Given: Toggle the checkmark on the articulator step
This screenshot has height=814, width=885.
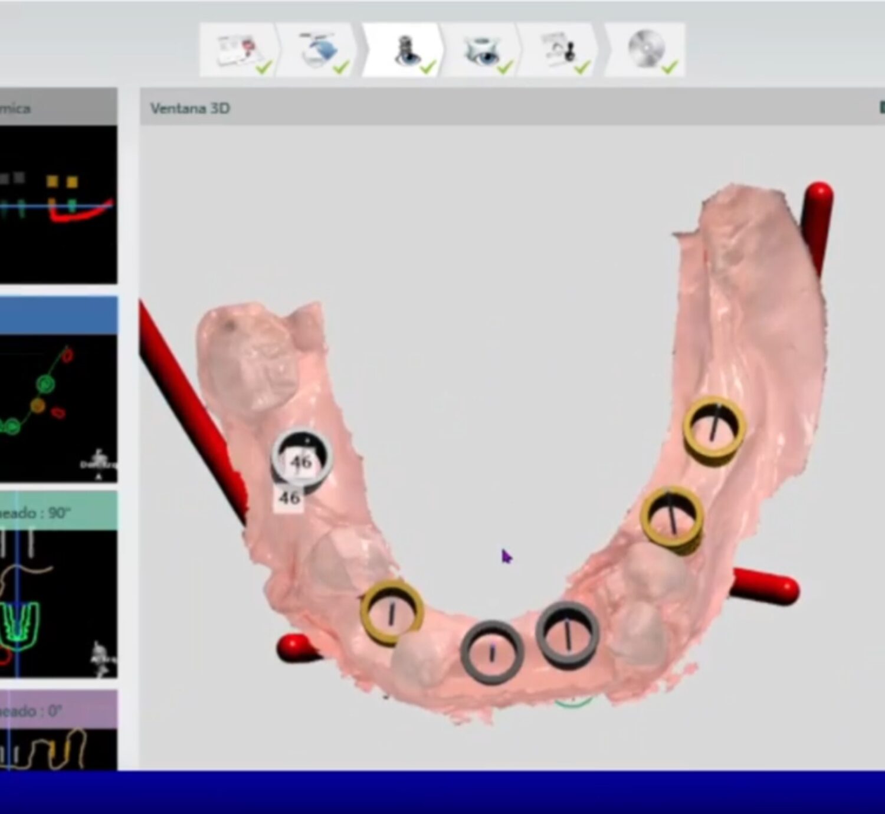Looking at the screenshot, I should [506, 67].
